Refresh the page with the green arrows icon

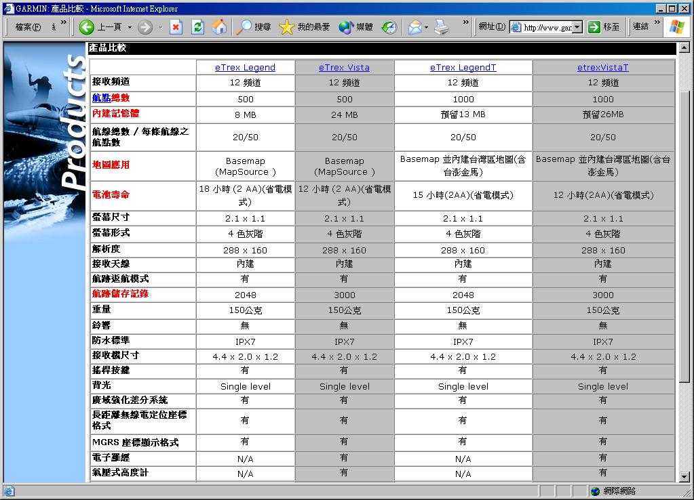pyautogui.click(x=197, y=27)
